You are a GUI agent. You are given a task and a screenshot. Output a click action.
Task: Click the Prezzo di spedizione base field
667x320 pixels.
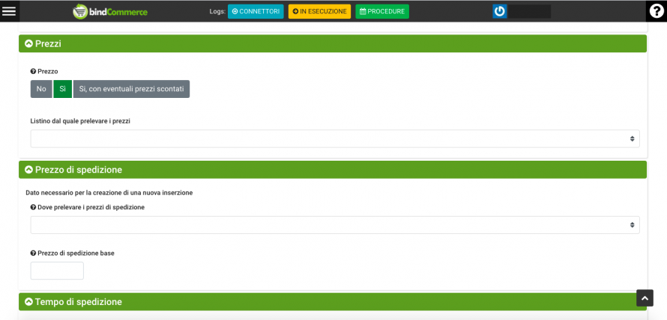pyautogui.click(x=57, y=271)
